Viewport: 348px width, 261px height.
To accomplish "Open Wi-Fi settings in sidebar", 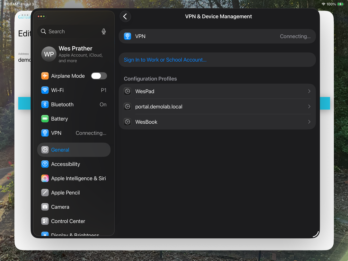I will (74, 90).
